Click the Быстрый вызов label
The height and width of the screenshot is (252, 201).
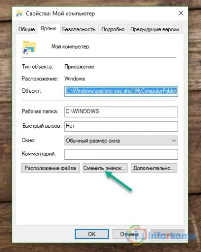[42, 126]
